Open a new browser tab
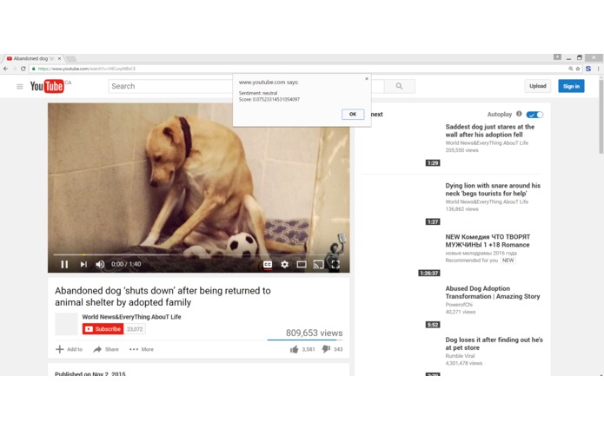Screen dimensions: 604x429 pyautogui.click(x=70, y=58)
